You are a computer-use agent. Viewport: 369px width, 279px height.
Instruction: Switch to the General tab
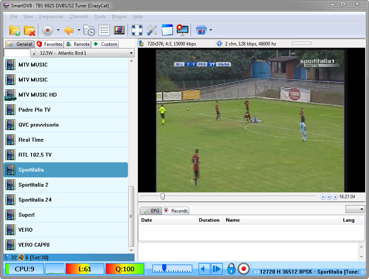click(20, 44)
